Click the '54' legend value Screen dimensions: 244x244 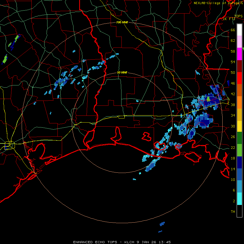tap(233, 62)
